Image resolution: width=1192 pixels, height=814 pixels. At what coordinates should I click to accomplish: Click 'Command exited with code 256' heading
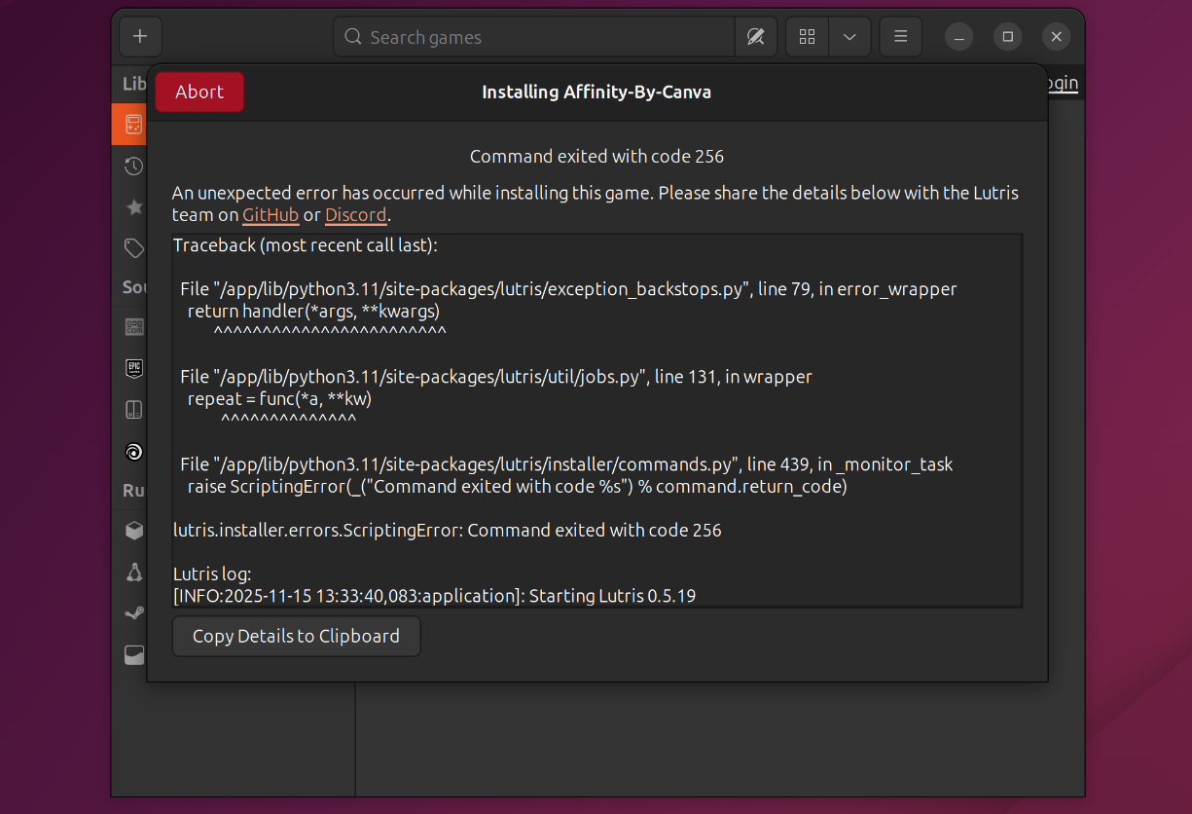(x=596, y=157)
